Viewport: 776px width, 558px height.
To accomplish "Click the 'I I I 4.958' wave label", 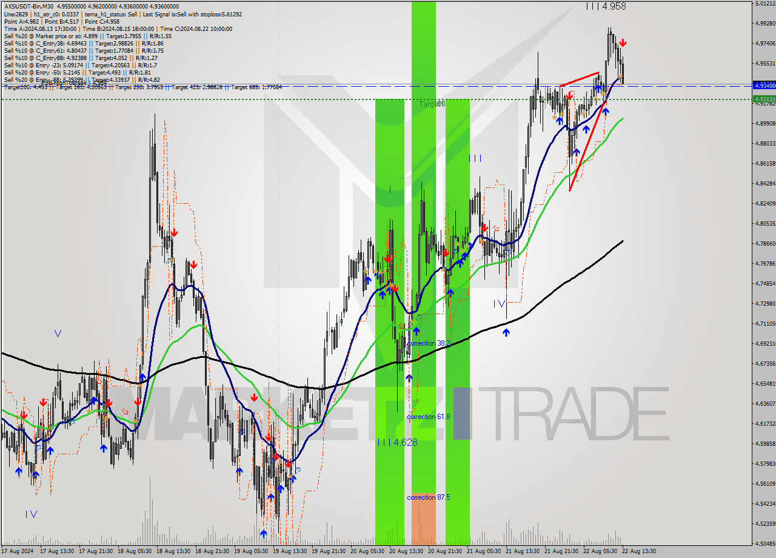I will (x=606, y=6).
